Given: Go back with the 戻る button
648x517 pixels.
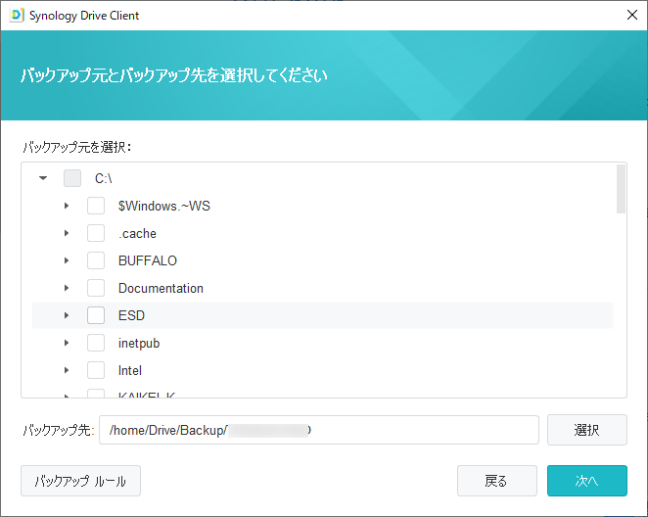Looking at the screenshot, I should (496, 481).
